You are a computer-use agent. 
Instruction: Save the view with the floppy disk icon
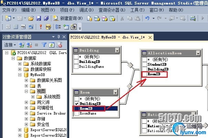click(39, 18)
